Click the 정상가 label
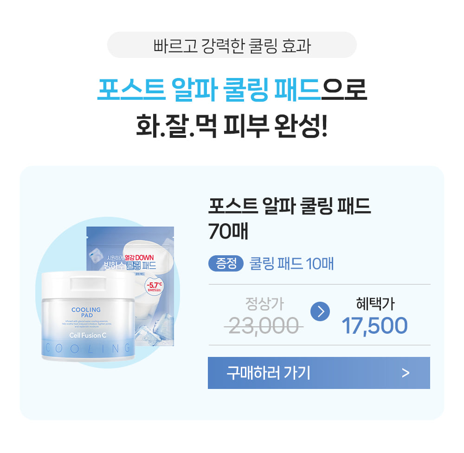464x453 pixels. 264,304
